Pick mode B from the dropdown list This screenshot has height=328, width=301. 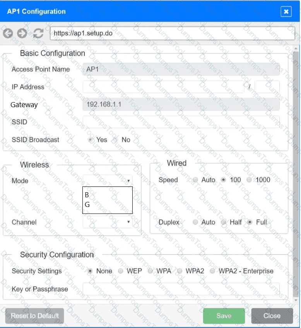coord(87,195)
